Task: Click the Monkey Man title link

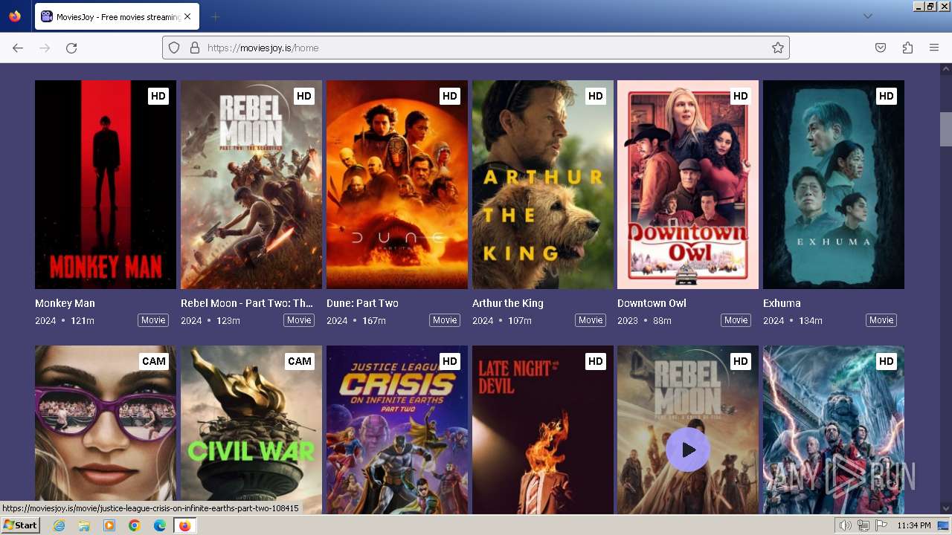Action: click(65, 303)
